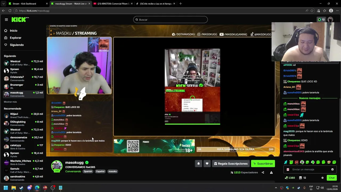Open Cristorata7 channel in following list
The image size is (341, 192).
[x=23, y=79]
